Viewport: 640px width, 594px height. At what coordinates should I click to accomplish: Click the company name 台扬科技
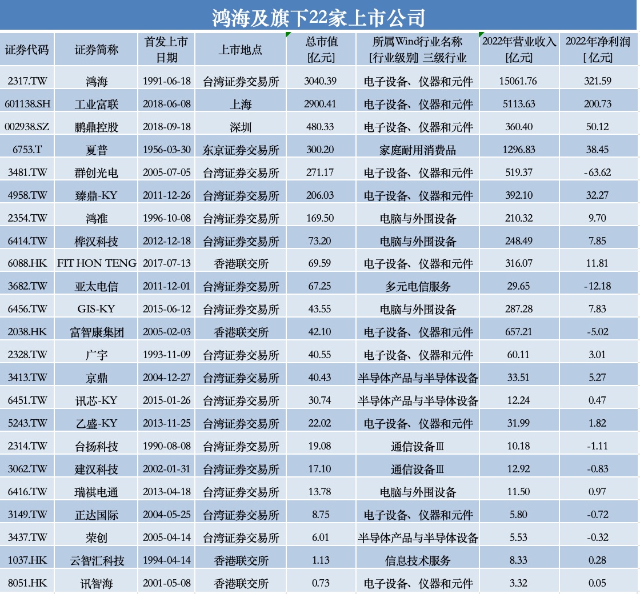pos(97,447)
